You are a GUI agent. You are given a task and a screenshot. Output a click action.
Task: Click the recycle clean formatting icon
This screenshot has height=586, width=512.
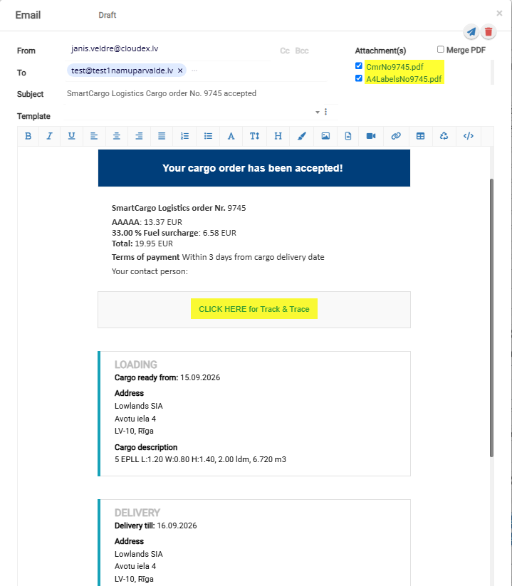pyautogui.click(x=444, y=136)
